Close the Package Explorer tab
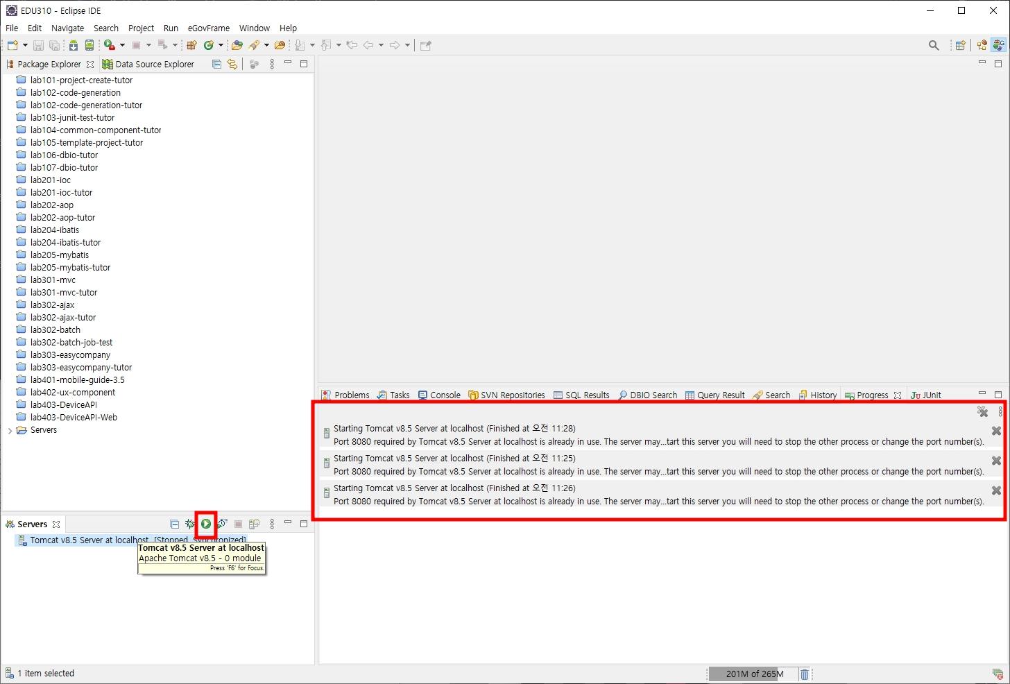Screen dimensions: 1010x684 point(90,64)
